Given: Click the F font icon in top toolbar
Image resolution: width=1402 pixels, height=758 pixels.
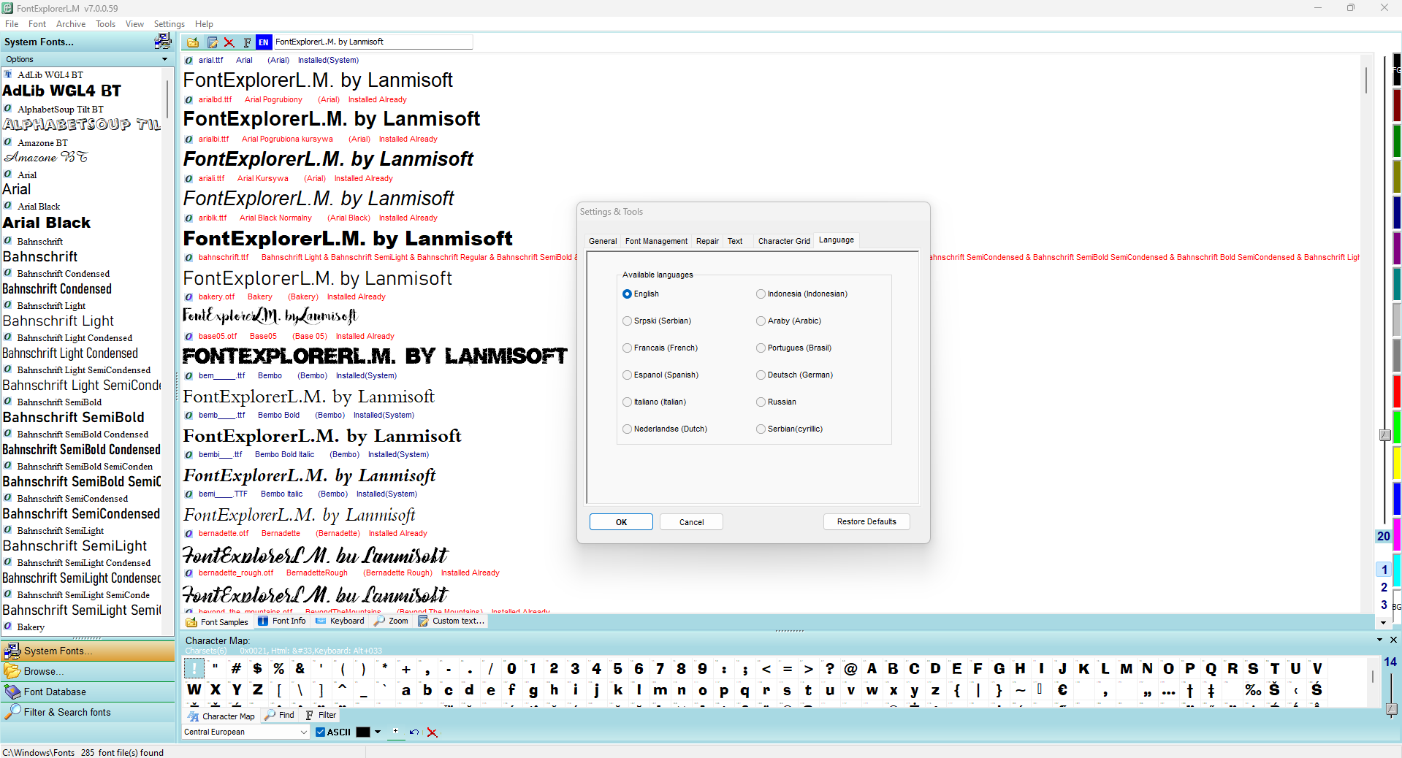Looking at the screenshot, I should pos(247,42).
